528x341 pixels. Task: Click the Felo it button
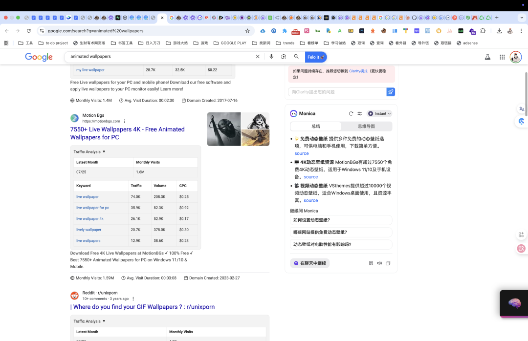315,57
